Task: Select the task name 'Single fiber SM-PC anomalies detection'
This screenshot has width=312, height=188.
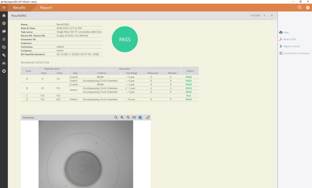Action: pyautogui.click(x=79, y=32)
